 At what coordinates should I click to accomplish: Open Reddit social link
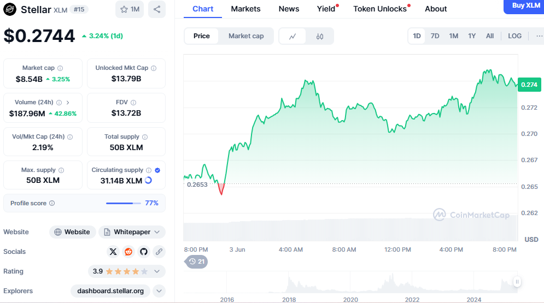point(128,252)
